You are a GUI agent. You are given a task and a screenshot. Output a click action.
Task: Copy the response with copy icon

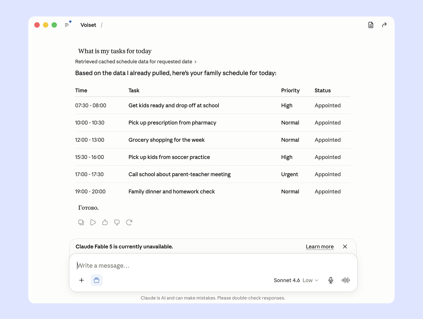tap(81, 222)
